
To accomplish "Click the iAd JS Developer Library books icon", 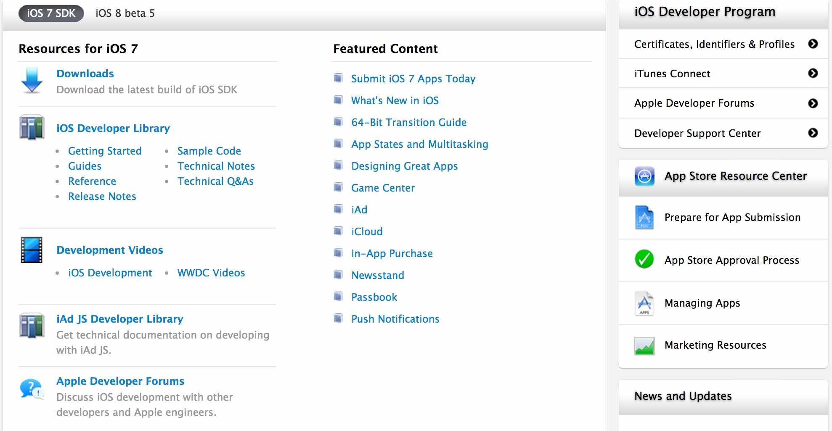I will 32,326.
